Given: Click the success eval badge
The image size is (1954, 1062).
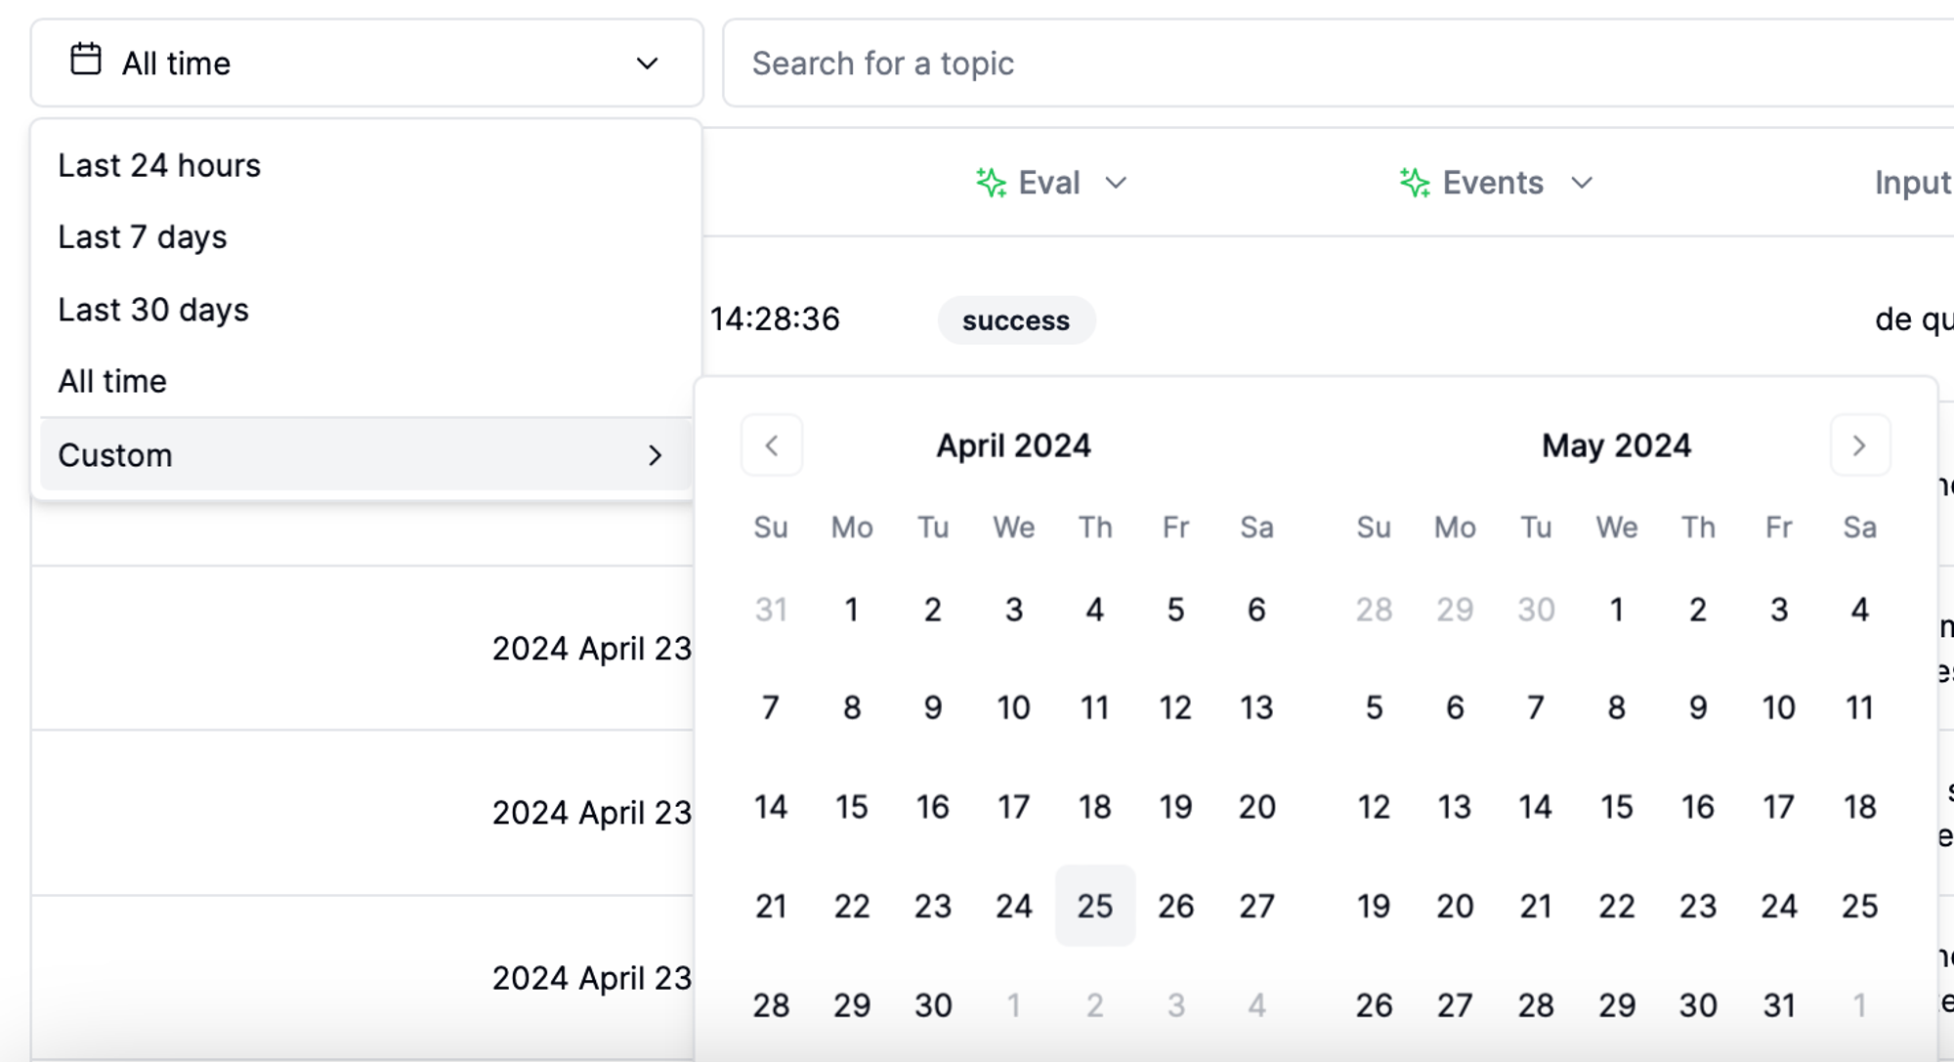Looking at the screenshot, I should [1015, 320].
